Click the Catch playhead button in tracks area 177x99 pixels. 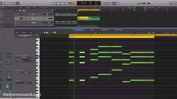47,8
